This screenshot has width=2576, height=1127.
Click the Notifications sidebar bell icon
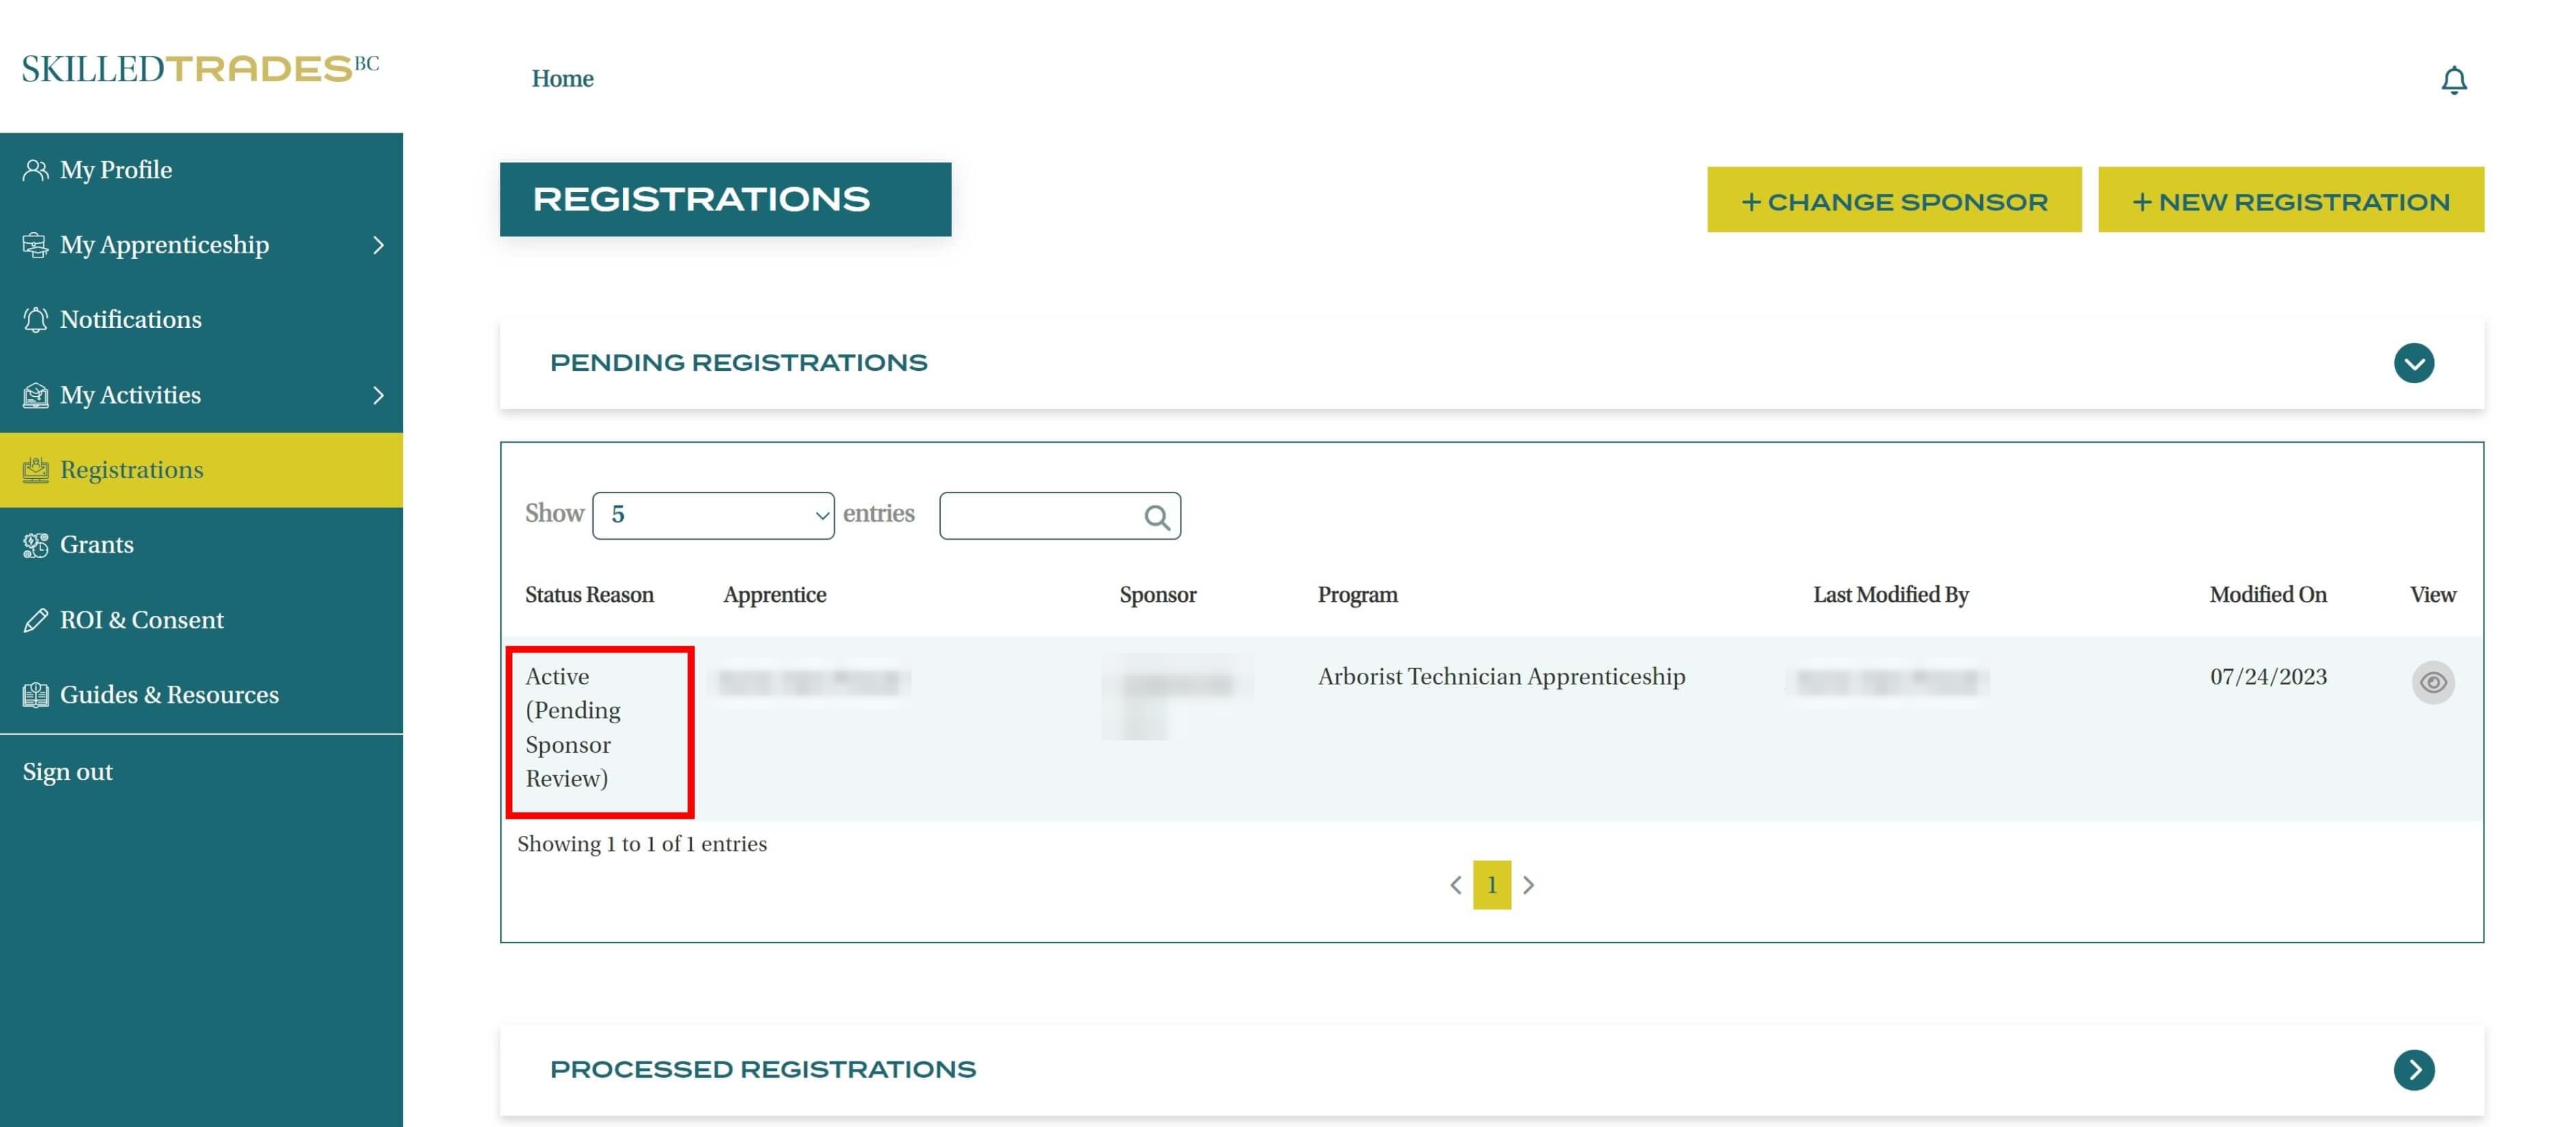coord(35,320)
